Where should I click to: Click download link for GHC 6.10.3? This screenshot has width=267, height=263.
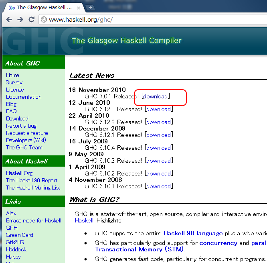[x=158, y=161]
